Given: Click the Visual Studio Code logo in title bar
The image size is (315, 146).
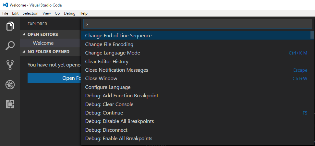Looking at the screenshot, I should coord(5,5).
